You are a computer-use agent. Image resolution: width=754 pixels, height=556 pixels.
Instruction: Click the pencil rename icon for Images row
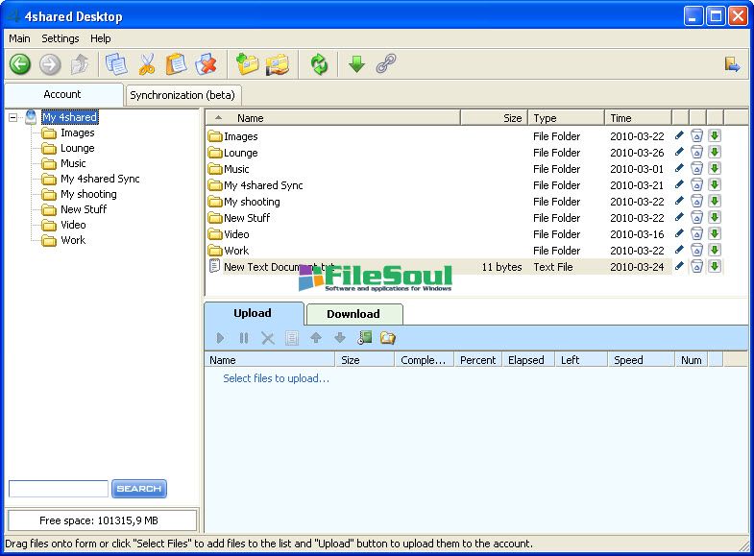point(680,135)
